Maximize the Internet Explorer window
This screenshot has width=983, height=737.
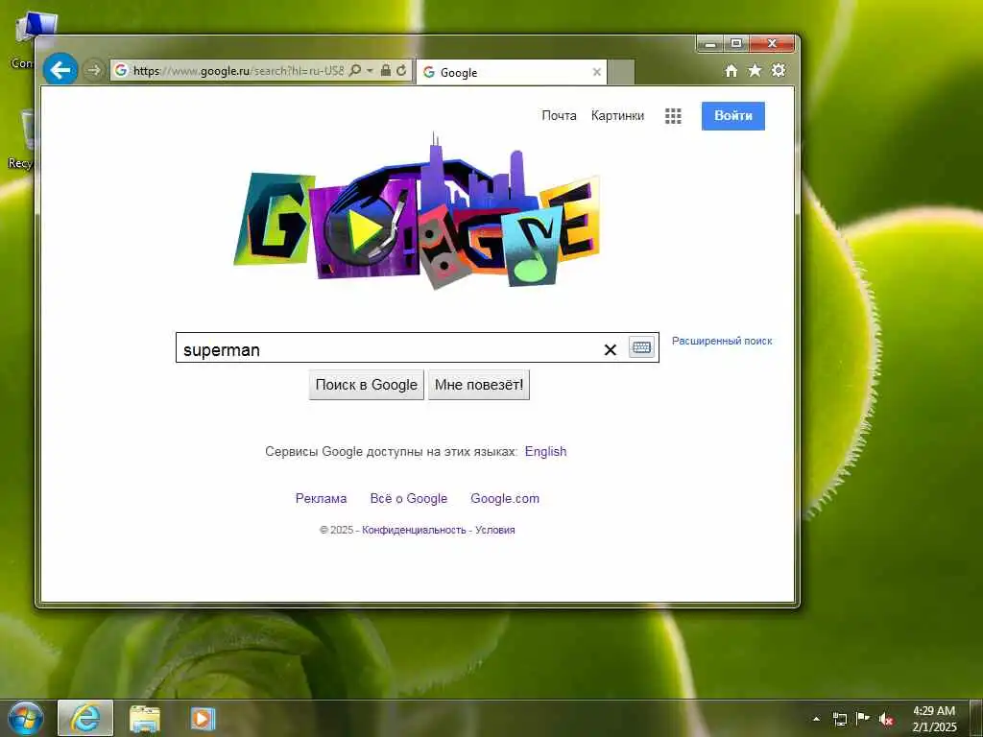click(736, 43)
